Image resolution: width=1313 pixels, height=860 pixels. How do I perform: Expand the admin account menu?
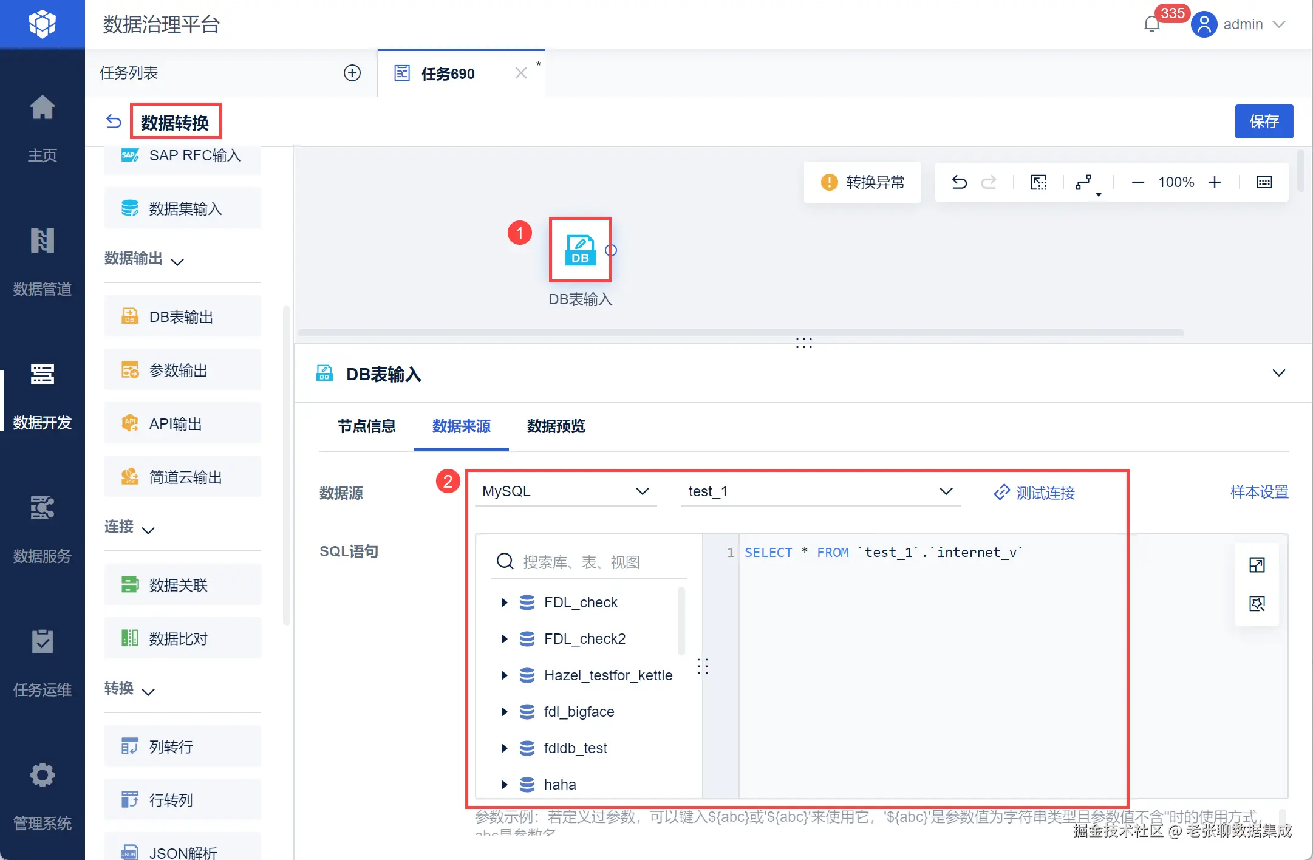[1279, 24]
